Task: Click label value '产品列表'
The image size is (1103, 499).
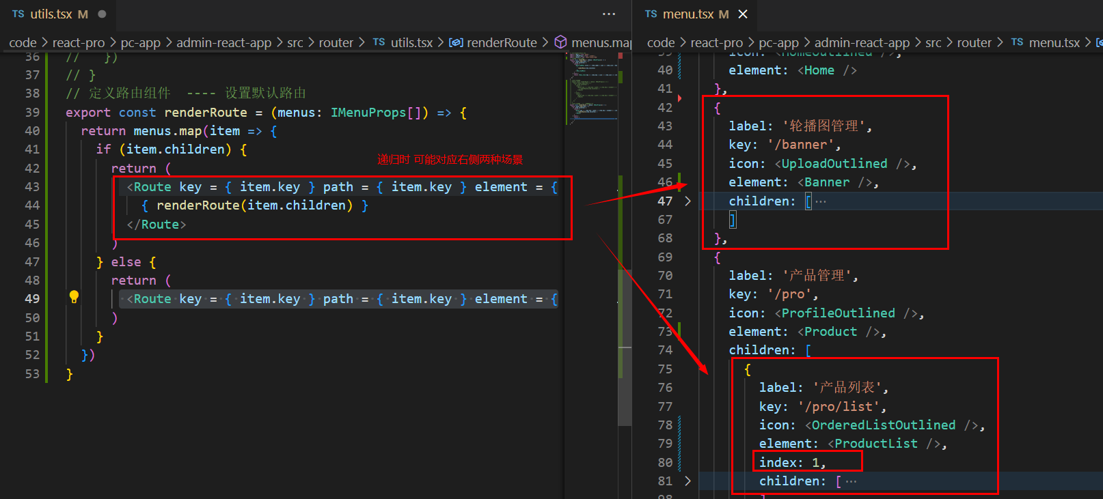Action: (847, 387)
